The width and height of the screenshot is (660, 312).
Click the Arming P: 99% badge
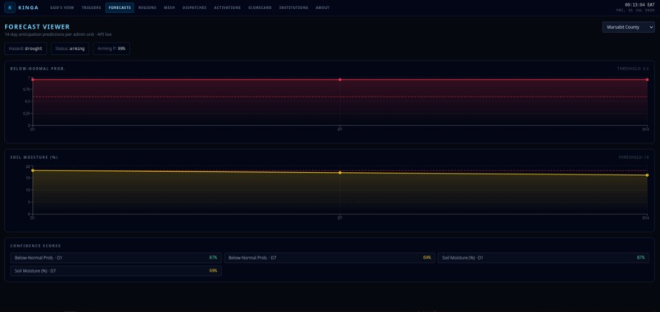pos(111,48)
